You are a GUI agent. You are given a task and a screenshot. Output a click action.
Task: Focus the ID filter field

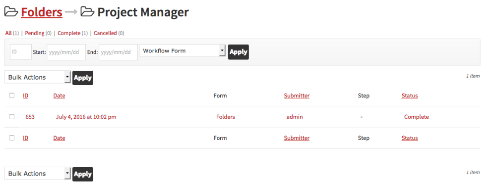(21, 52)
